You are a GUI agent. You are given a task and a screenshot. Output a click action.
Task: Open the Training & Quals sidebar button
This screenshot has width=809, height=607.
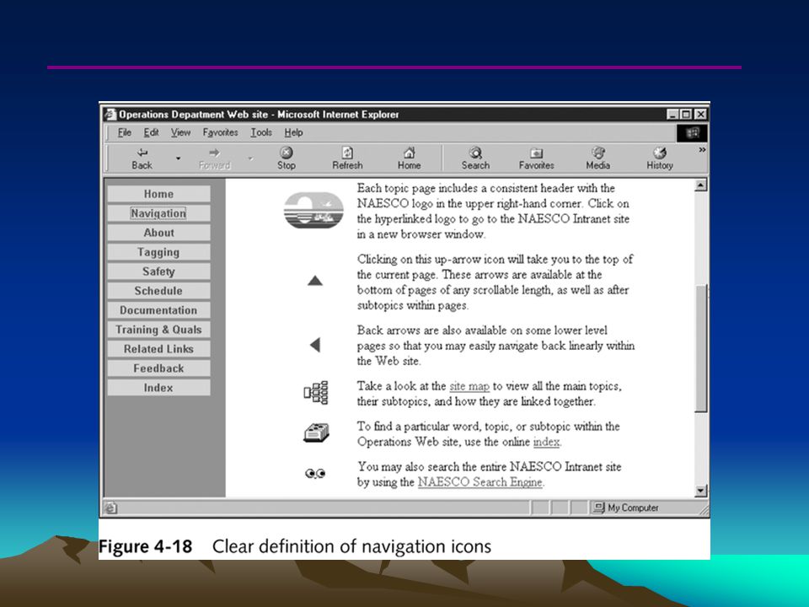click(158, 330)
